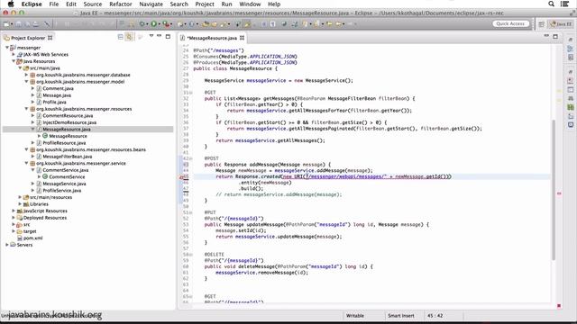The width and height of the screenshot is (577, 324).
Task: Open the File menu
Action: 54,4
